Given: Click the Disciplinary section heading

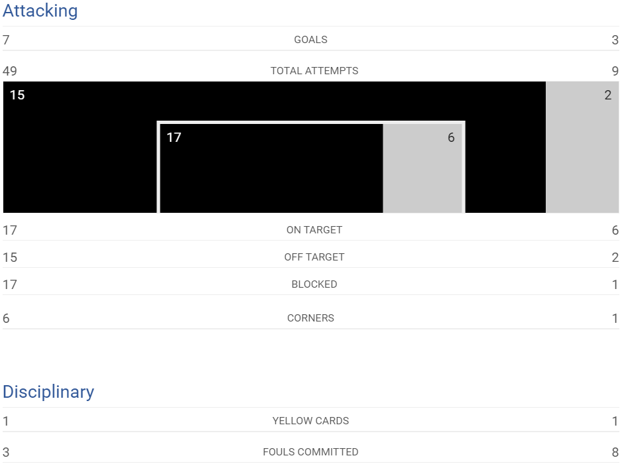Looking at the screenshot, I should 48,392.
